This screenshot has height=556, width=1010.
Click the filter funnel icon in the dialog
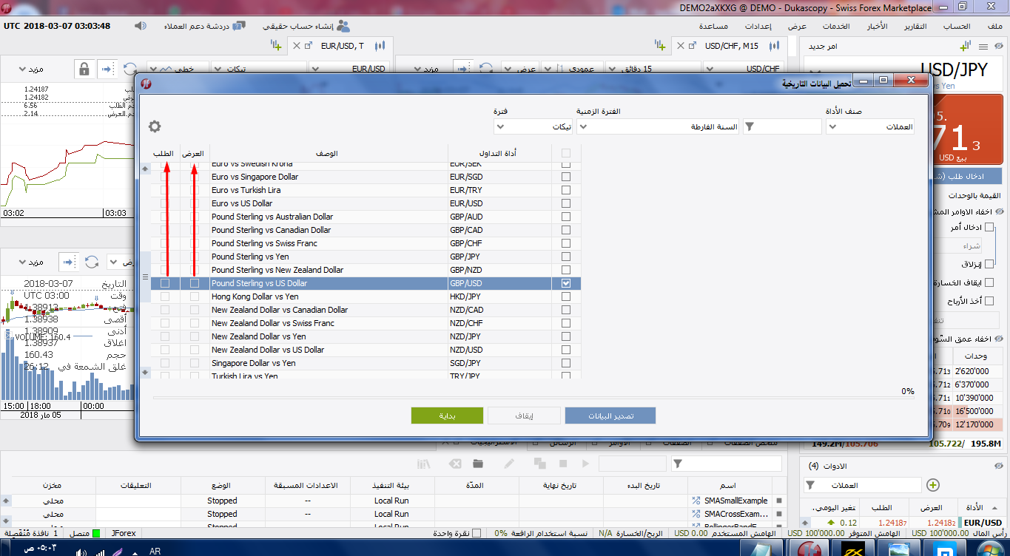coord(750,126)
